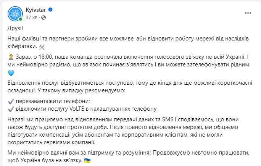This screenshot has width=261, height=166.
Task: Click the hammer and wrench emoji after 'кібератаки'
Action: (x=42, y=47)
